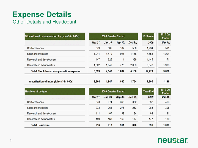This screenshot has height=148, width=198.
Task: Click '2009 Quarter Ended,' header in headcount table
Action: click(x=113, y=92)
